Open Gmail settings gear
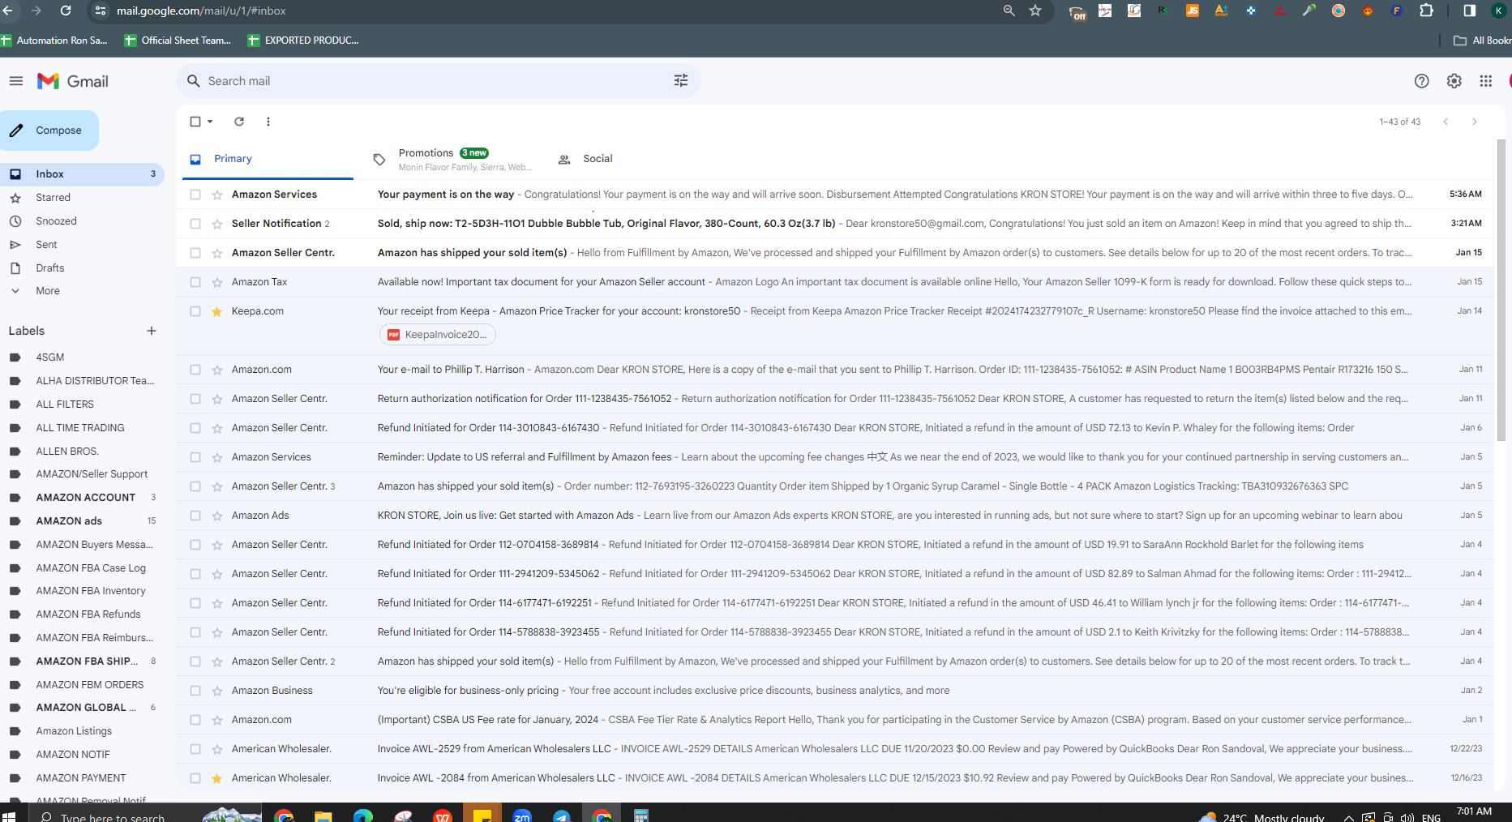This screenshot has height=822, width=1512. (1454, 81)
